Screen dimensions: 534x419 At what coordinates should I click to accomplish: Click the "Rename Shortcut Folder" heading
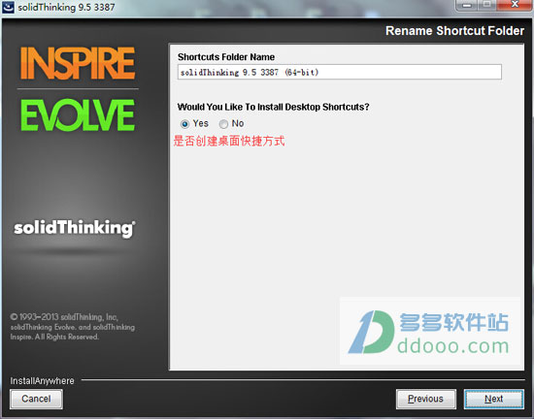[454, 31]
